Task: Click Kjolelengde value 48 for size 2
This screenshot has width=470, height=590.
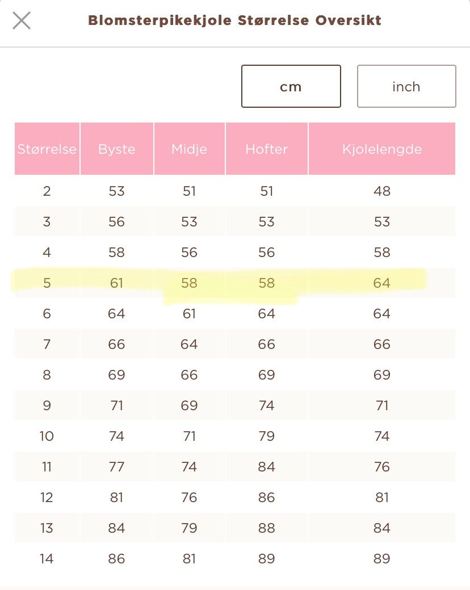Action: coord(381,191)
